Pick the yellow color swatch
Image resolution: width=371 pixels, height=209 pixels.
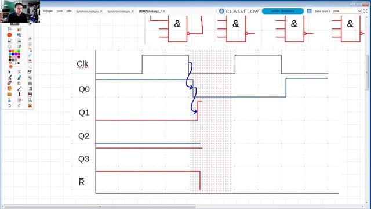tap(16, 51)
